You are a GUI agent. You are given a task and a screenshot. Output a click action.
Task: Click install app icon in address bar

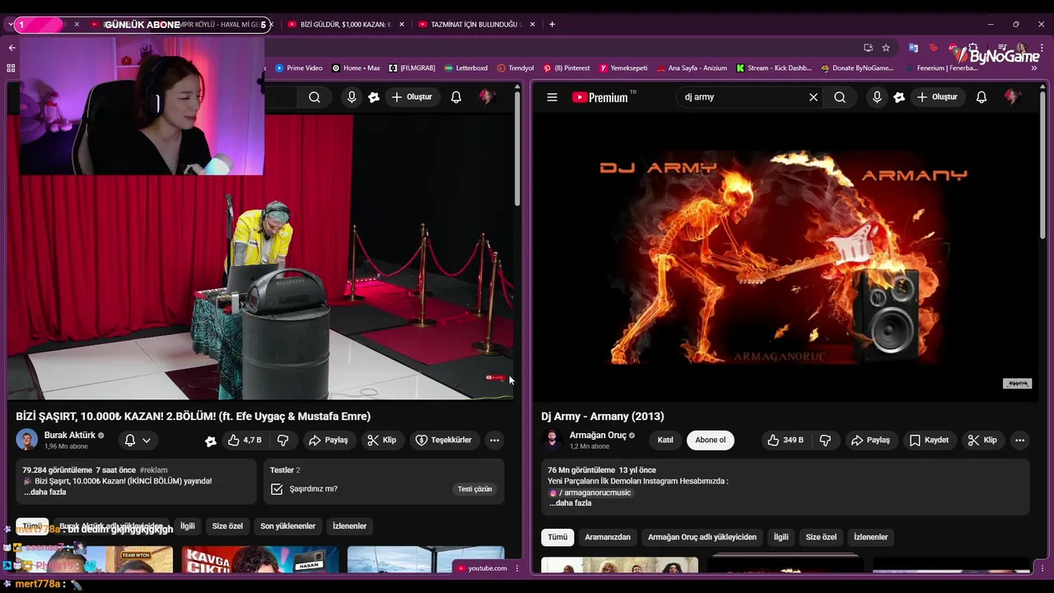(x=868, y=48)
